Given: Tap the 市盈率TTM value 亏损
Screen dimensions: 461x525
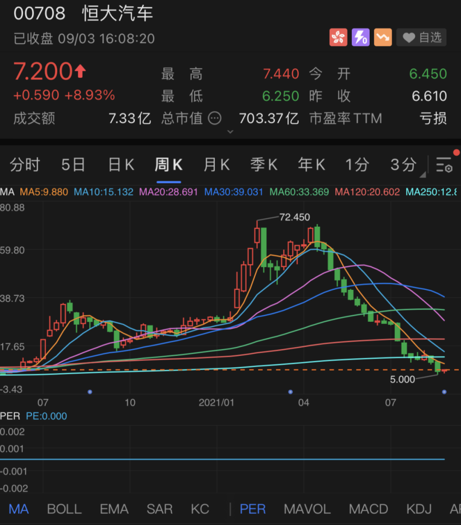Looking at the screenshot, I should (x=433, y=118).
